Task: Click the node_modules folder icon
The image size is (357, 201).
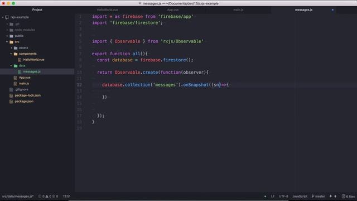Action: 11,30
